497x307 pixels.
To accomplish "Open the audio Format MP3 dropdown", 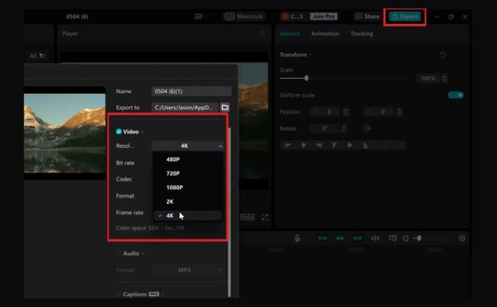I will click(187, 270).
